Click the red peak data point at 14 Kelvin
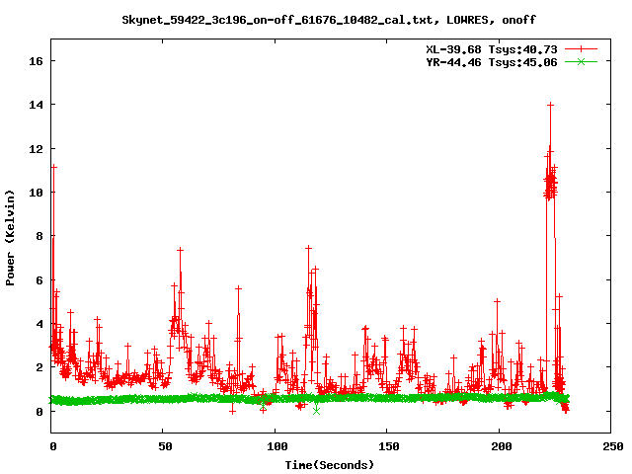 (x=550, y=105)
